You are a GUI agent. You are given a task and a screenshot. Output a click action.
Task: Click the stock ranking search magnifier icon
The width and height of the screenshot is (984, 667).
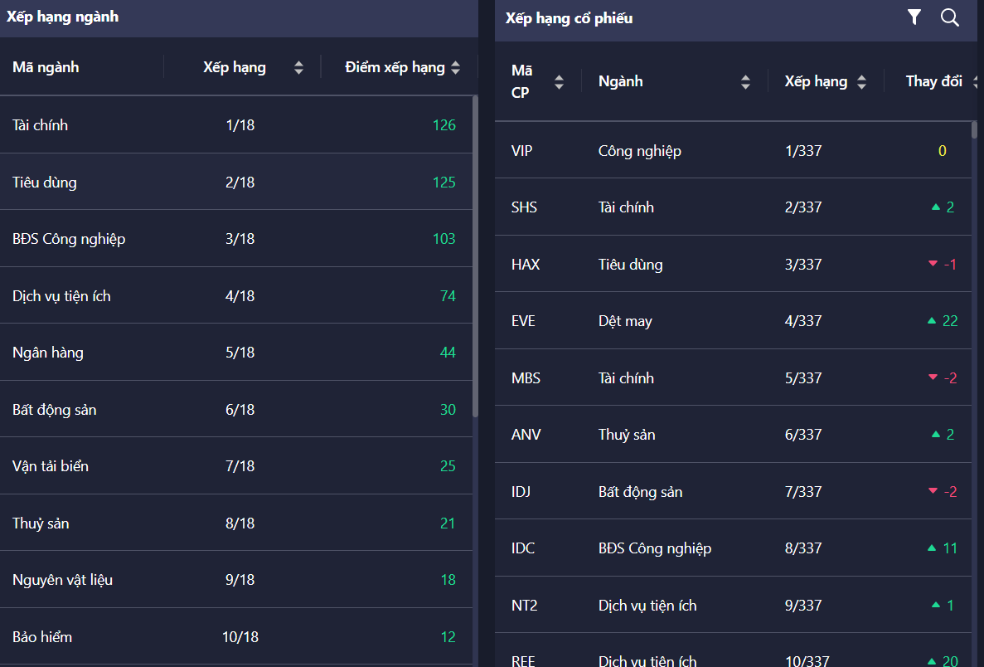(x=950, y=17)
